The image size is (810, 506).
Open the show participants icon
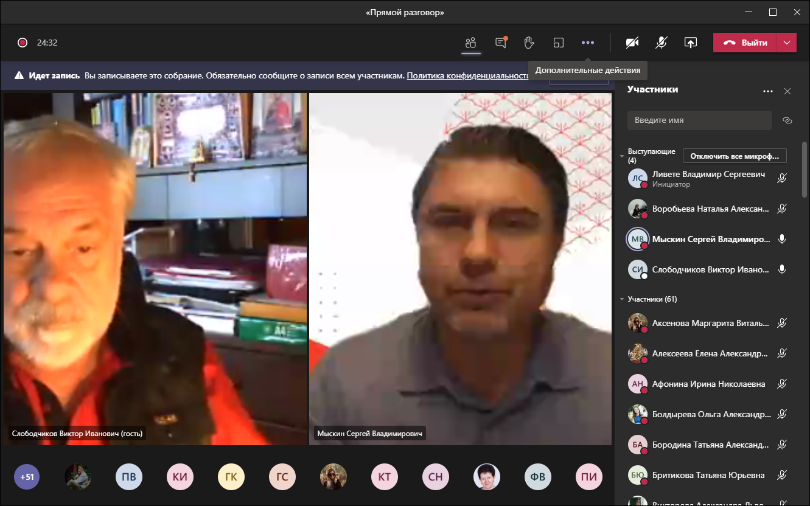click(x=470, y=43)
